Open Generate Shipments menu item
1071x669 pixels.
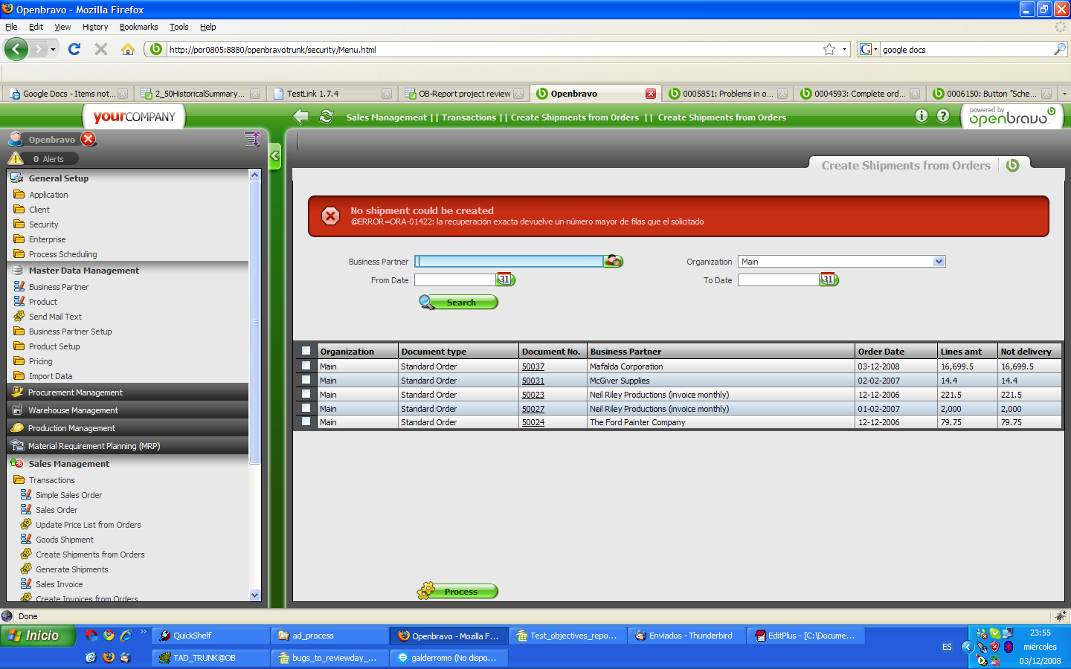click(71, 569)
